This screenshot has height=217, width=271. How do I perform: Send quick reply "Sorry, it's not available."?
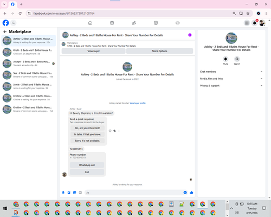[x=87, y=141]
